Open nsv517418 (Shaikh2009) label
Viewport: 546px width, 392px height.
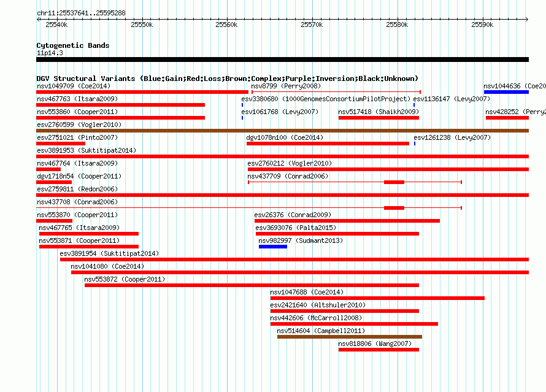click(379, 112)
